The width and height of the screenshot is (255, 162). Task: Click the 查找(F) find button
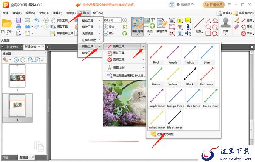(x=224, y=13)
